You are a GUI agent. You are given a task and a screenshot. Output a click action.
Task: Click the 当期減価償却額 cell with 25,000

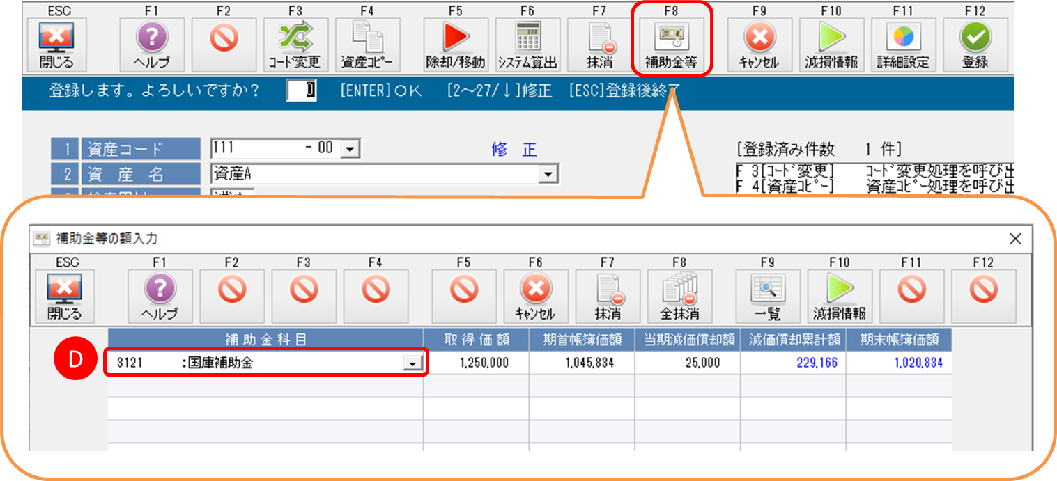687,363
